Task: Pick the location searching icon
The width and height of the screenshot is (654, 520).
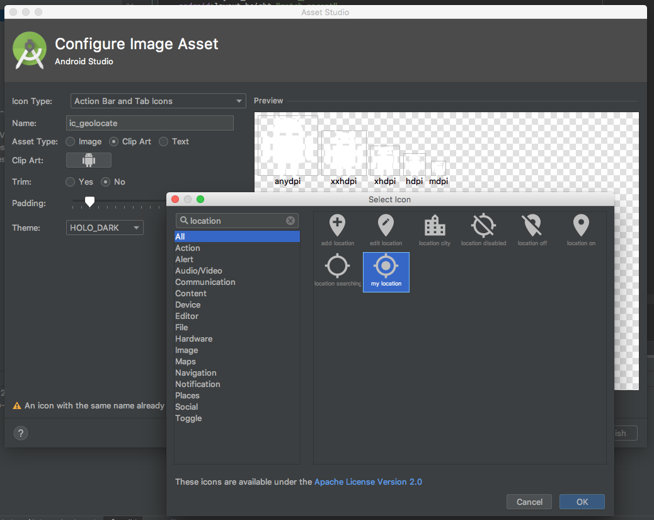Action: pos(338,271)
